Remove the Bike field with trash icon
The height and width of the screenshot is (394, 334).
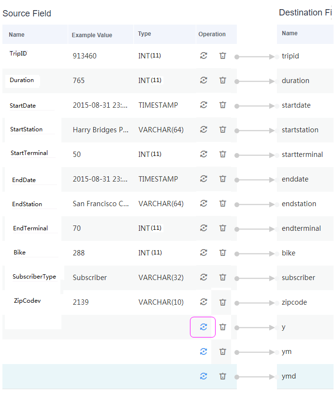pyautogui.click(x=222, y=253)
